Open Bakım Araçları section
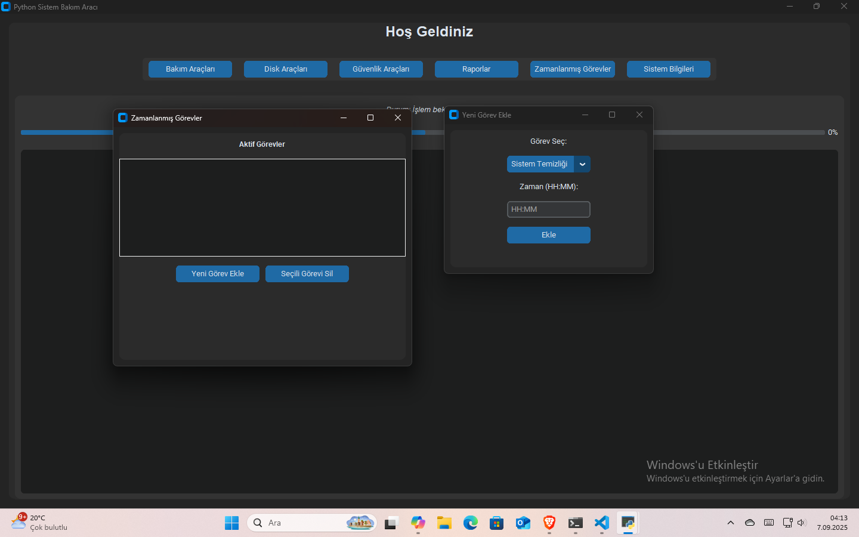 pos(190,69)
